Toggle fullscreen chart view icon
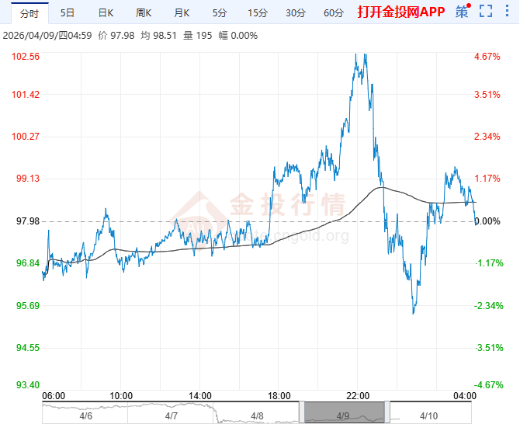520x424 pixels. click(x=486, y=11)
